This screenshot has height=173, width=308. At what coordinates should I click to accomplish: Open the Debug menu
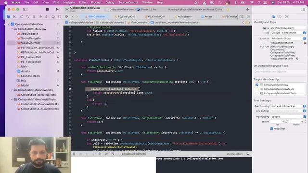[110, 2]
